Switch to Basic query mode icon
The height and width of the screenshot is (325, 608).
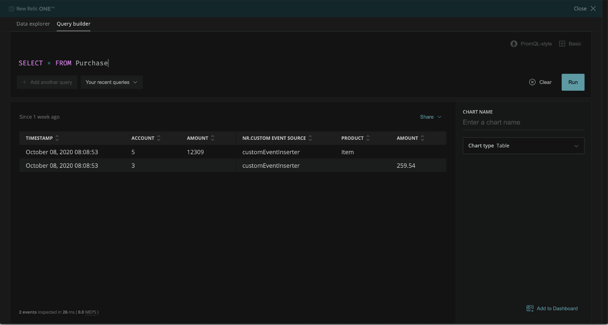562,44
